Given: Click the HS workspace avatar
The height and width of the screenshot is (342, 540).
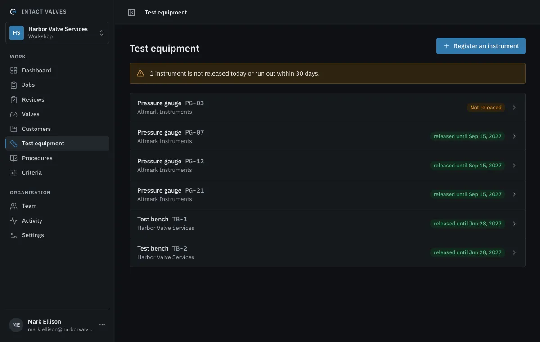Looking at the screenshot, I should tap(17, 33).
